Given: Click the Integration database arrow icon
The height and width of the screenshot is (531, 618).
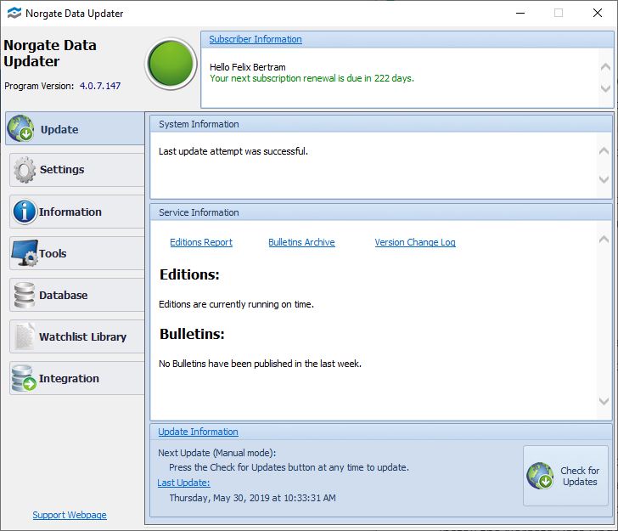Looking at the screenshot, I should 24,378.
